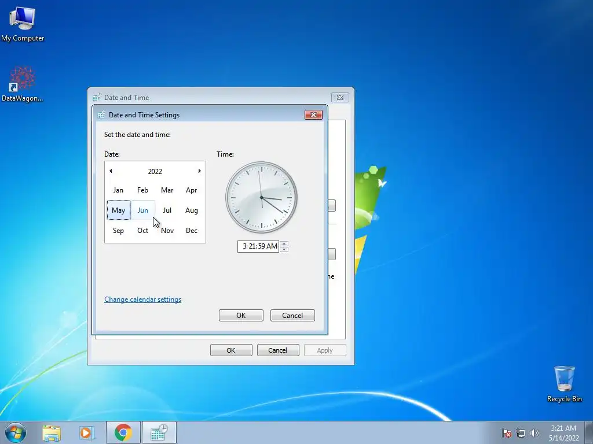Confirm with OK in Date and Time Settings
Image resolution: width=593 pixels, height=444 pixels.
[x=241, y=315]
